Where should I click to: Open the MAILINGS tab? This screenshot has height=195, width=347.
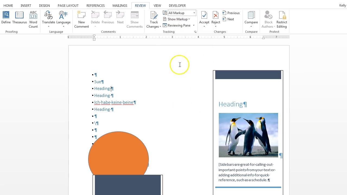point(120,5)
